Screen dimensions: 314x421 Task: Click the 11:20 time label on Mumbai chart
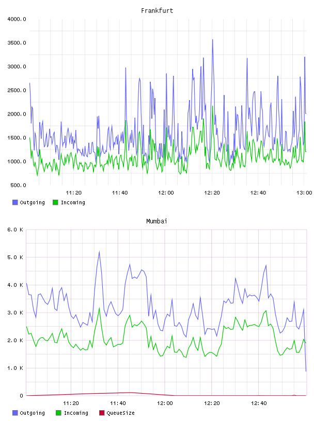71,403
